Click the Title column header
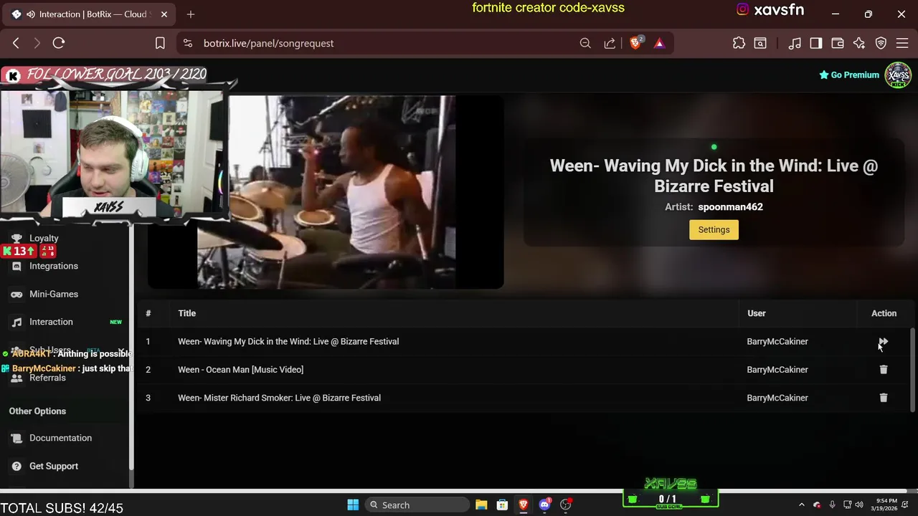918x516 pixels. click(187, 313)
